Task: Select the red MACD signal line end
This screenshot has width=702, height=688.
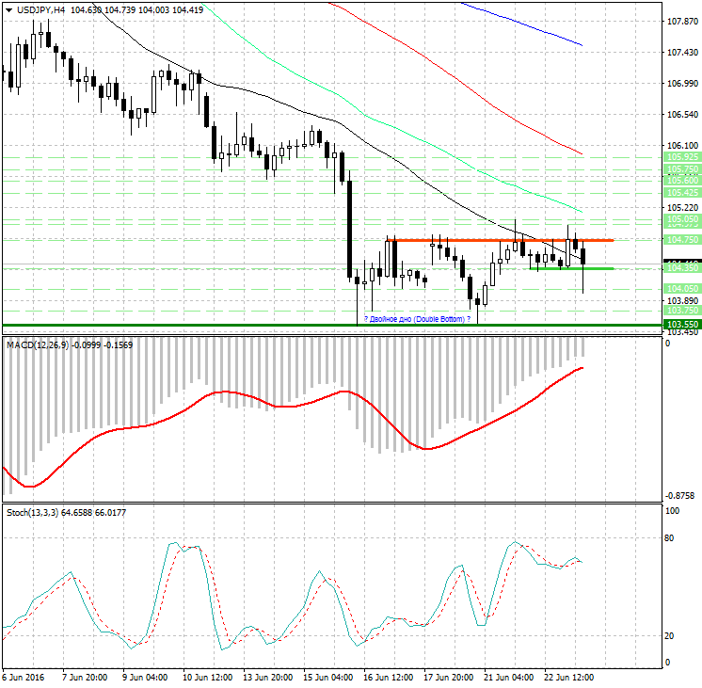Action: [582, 368]
